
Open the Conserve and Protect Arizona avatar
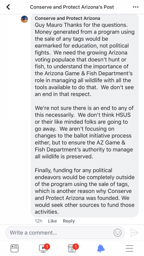coord(24,19)
